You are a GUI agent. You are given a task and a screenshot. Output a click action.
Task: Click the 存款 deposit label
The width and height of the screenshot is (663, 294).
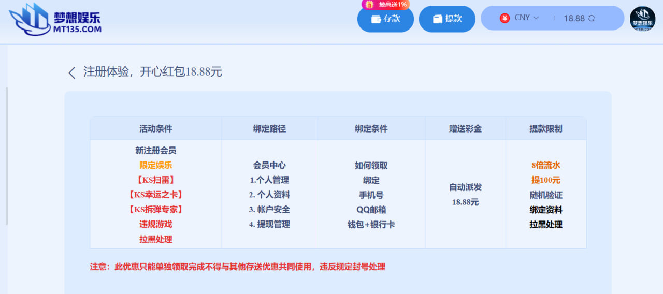tap(392, 19)
